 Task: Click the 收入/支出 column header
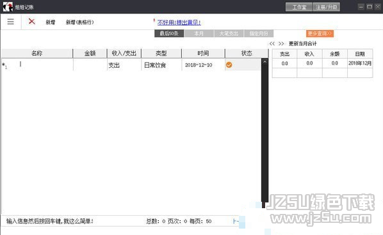pos(124,54)
